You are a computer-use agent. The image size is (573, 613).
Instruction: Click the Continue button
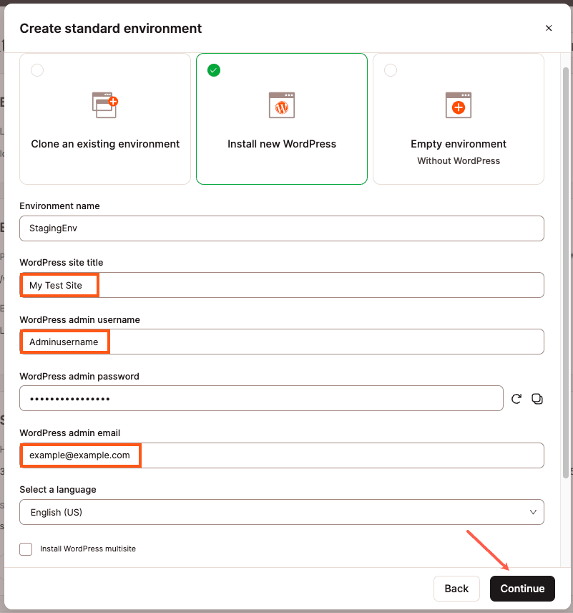click(522, 588)
